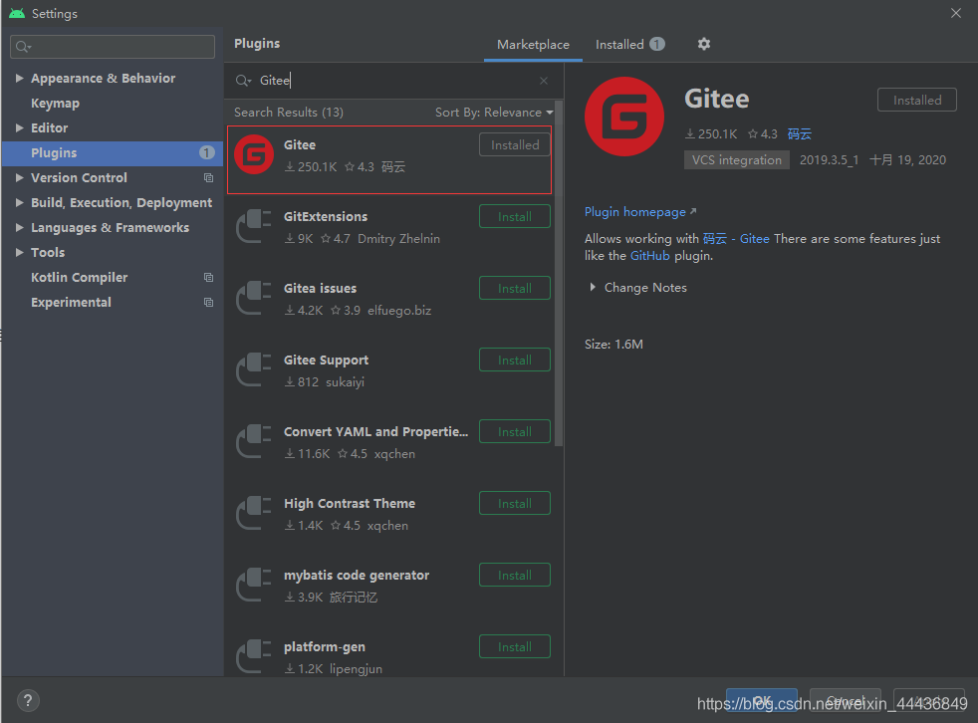Click the plugins settings gear icon
Screen dimensions: 978x723
point(703,44)
